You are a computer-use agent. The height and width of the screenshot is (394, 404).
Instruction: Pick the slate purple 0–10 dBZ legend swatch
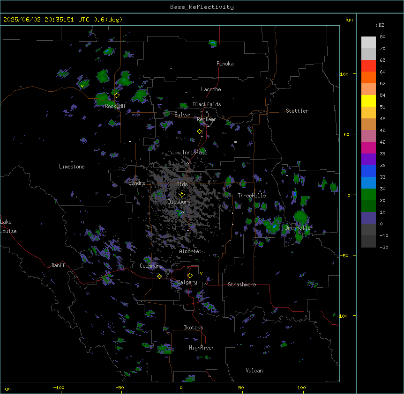[x=368, y=218]
